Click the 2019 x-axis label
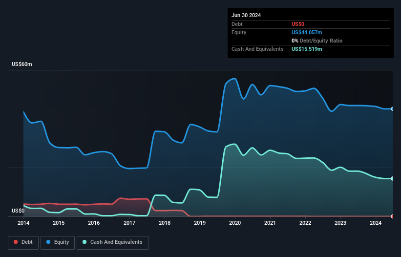Screen dimensions: 401x257 [x=200, y=223]
